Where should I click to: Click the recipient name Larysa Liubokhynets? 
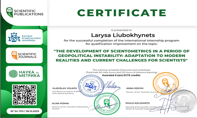click(123, 35)
